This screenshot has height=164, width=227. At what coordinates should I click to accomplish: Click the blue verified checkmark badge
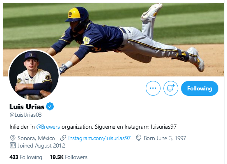50,106
